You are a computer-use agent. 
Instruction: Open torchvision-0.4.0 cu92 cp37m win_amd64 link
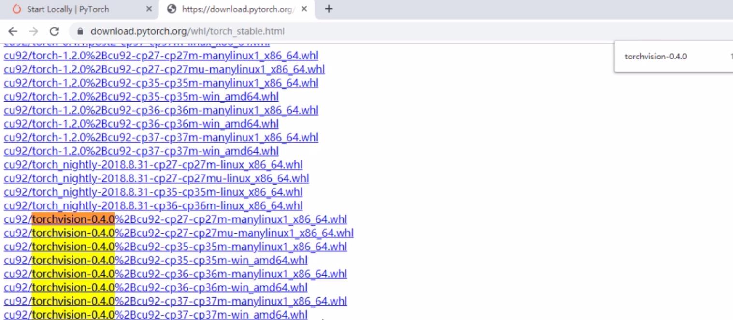pos(156,315)
